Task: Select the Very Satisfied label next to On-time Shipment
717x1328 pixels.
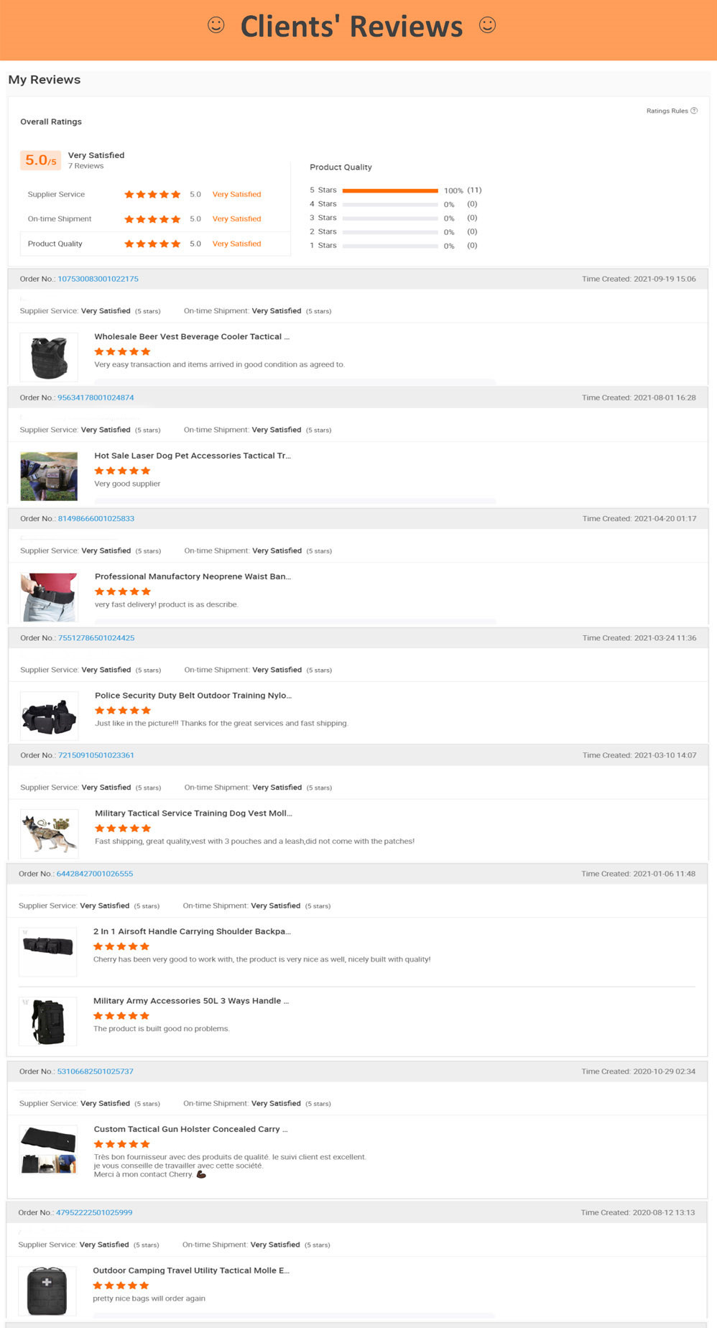Action: pyautogui.click(x=236, y=218)
